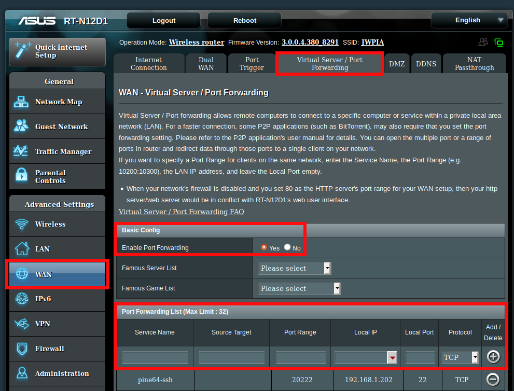Click the ASUS logo in header
This screenshot has height=391, width=514.
tap(37, 21)
